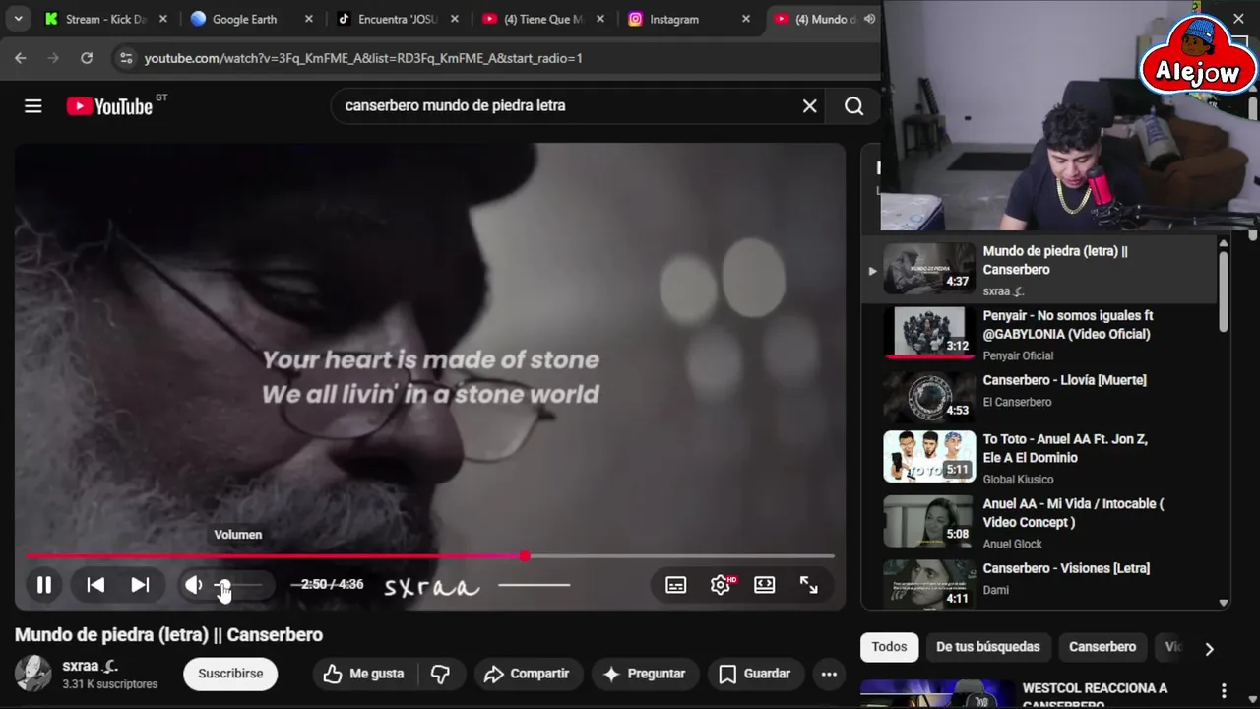Switch to Google Earth tab
1260x709 pixels.
coord(251,19)
